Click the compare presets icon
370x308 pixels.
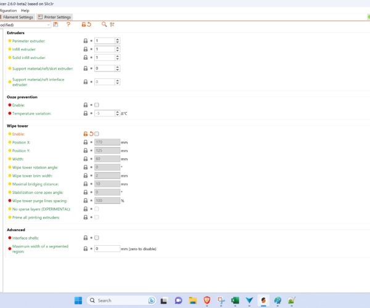pyautogui.click(x=113, y=25)
